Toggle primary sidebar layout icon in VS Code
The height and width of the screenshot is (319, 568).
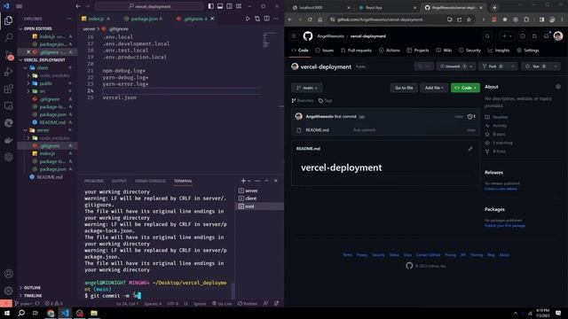(x=211, y=6)
